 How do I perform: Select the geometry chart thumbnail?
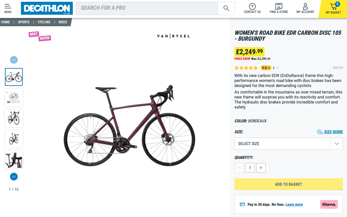pyautogui.click(x=14, y=98)
